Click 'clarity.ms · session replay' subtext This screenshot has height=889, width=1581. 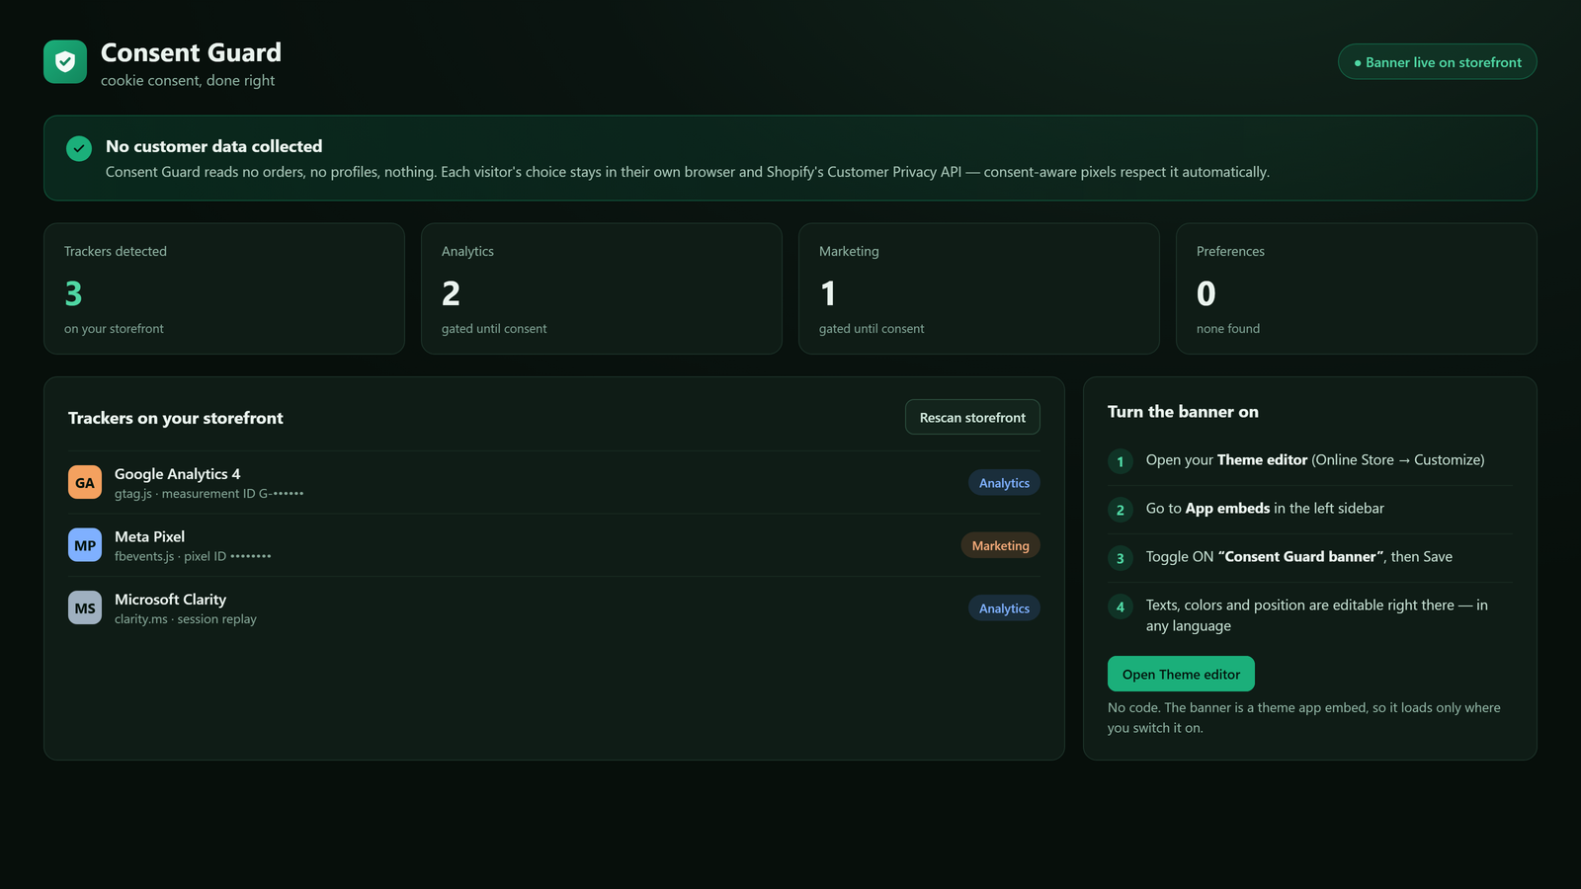(x=186, y=619)
